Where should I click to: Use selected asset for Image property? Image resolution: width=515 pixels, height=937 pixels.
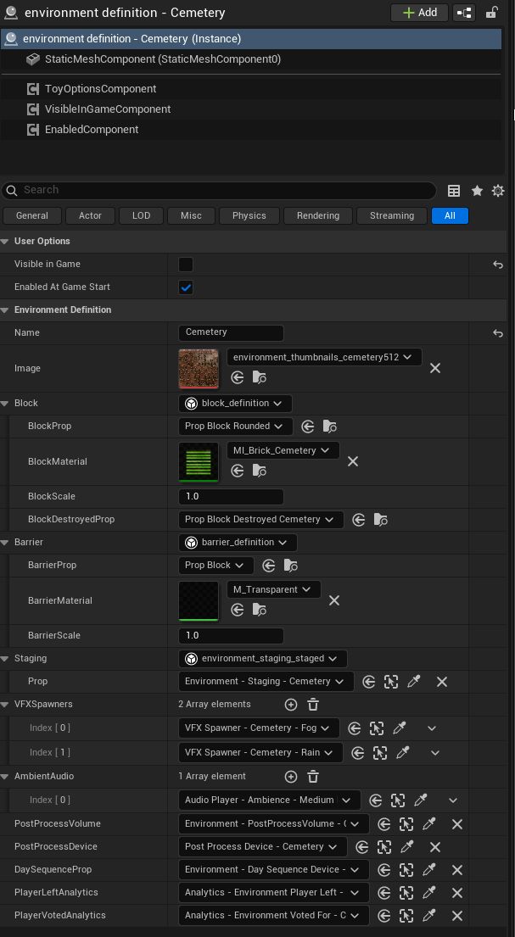tap(238, 377)
